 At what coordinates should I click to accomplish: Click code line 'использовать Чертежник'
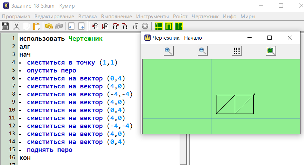tap(61, 39)
